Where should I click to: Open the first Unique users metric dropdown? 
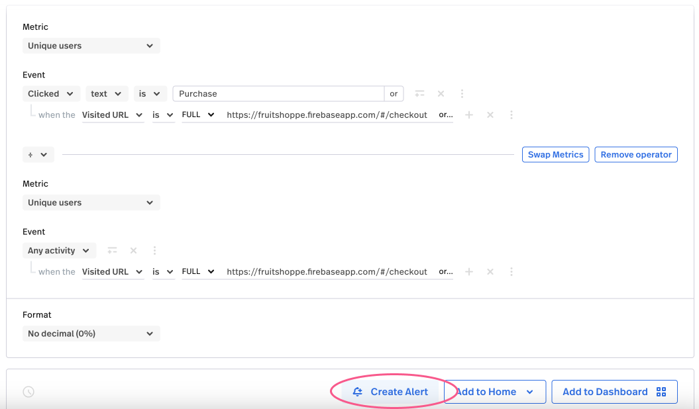tap(91, 45)
